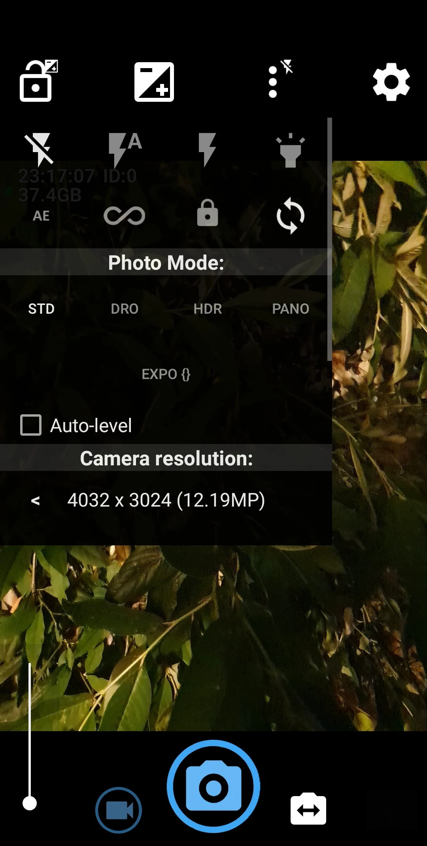427x846 pixels.
Task: Switch to video recording mode
Action: 119,810
